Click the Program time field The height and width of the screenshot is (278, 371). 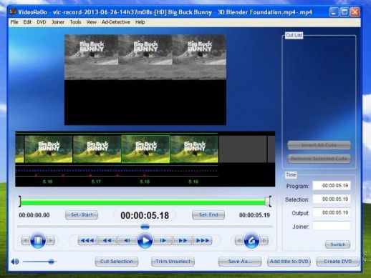pos(332,186)
